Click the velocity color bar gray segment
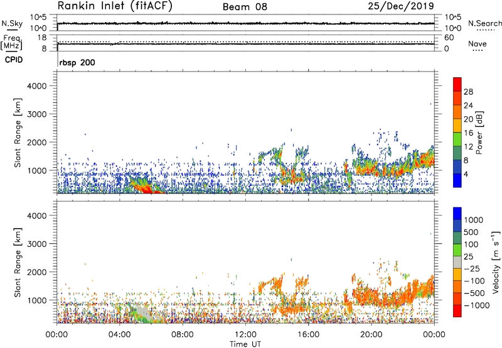 click(x=457, y=262)
